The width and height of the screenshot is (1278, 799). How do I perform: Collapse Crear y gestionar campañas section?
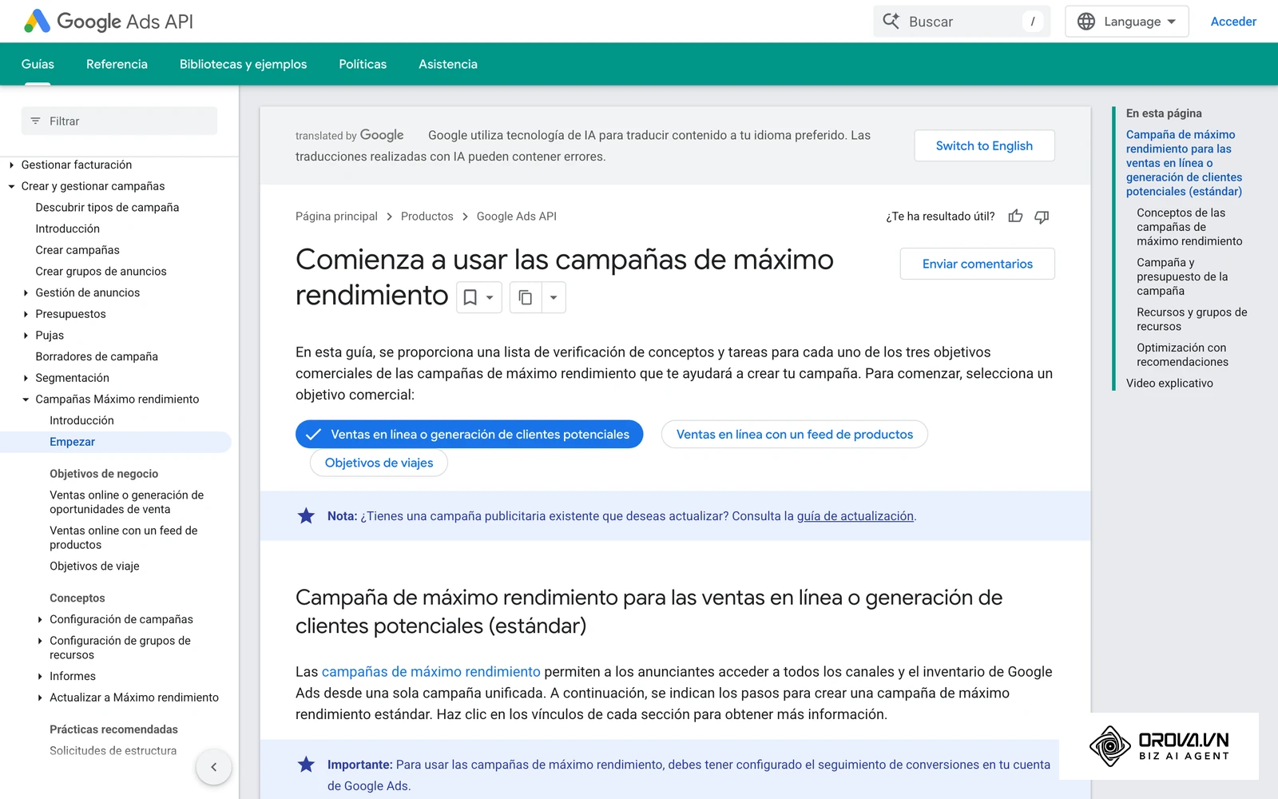[11, 186]
